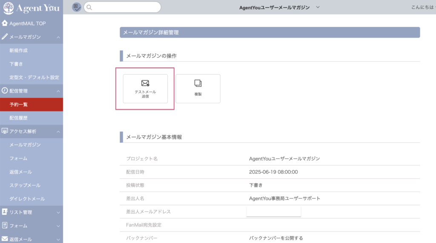Click the magnifier icon in search box
The width and height of the screenshot is (436, 243).
tap(89, 7)
